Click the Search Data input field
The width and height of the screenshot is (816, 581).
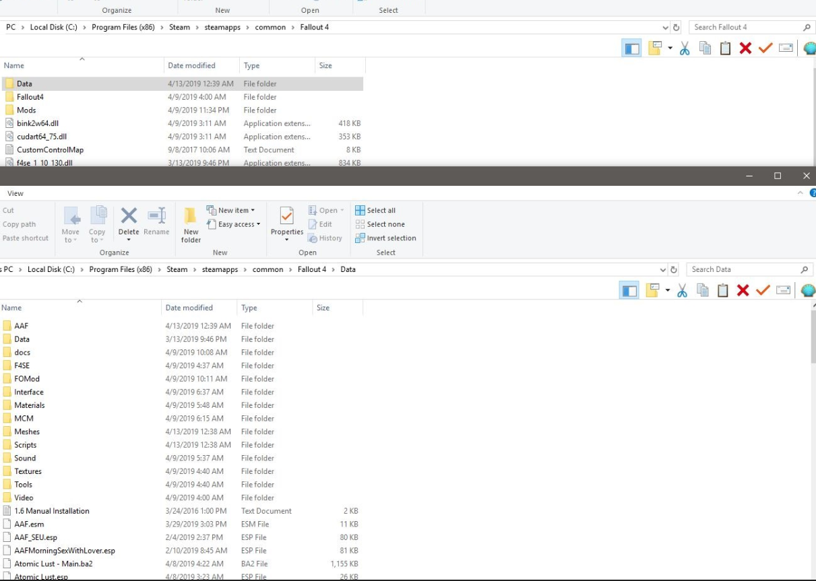[743, 269]
